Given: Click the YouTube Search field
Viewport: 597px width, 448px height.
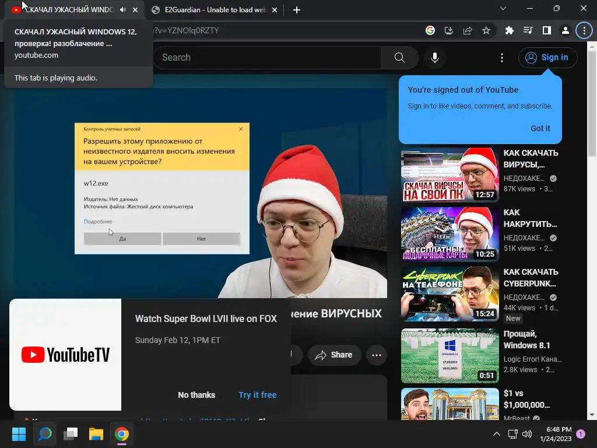Looking at the screenshot, I should (x=267, y=58).
